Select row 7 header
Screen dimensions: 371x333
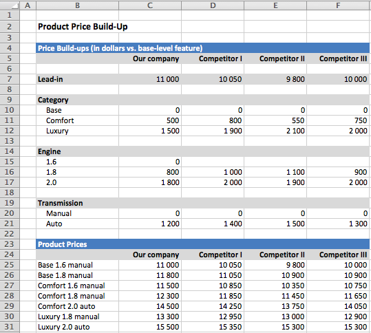10,79
